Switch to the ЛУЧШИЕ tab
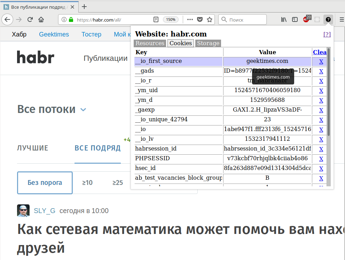 pos(33,148)
